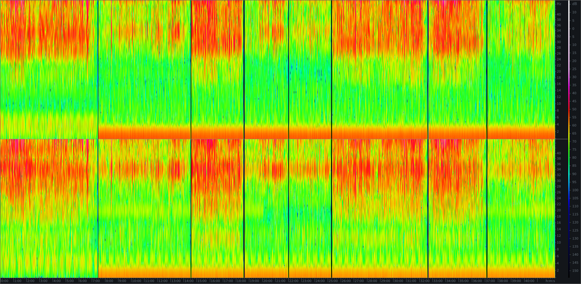Screen dimensions: 581x284
Task: Click the 33:00 mark on the time ruler
Action: pos(438,281)
